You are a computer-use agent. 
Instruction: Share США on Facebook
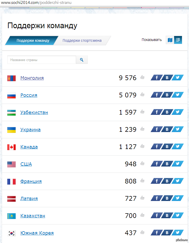tap(156, 164)
